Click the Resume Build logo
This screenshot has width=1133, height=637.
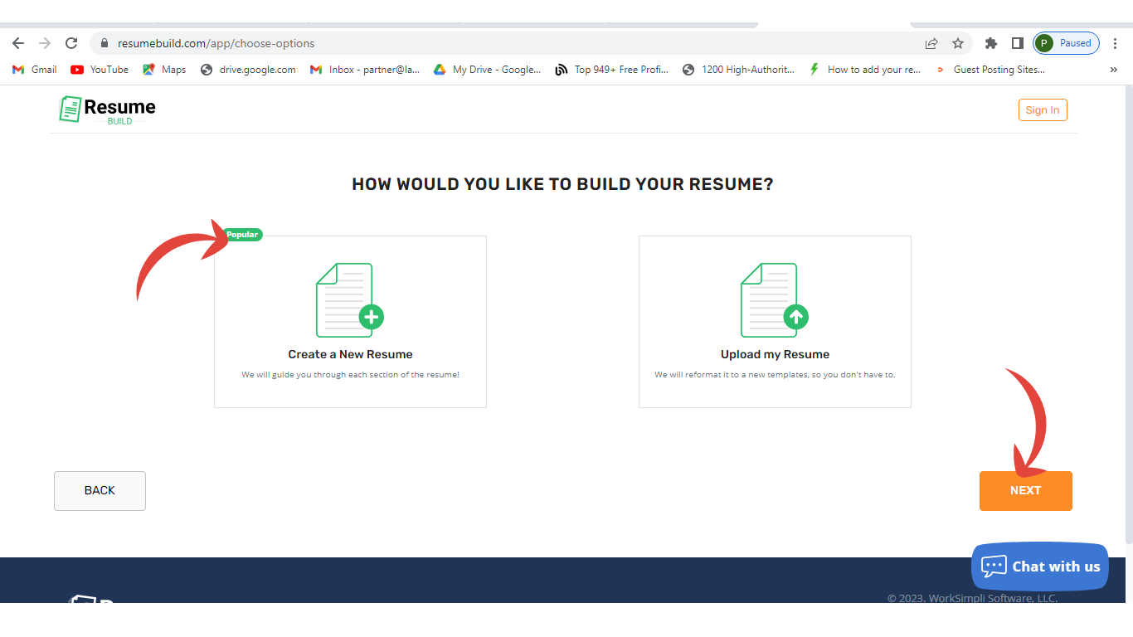click(108, 109)
